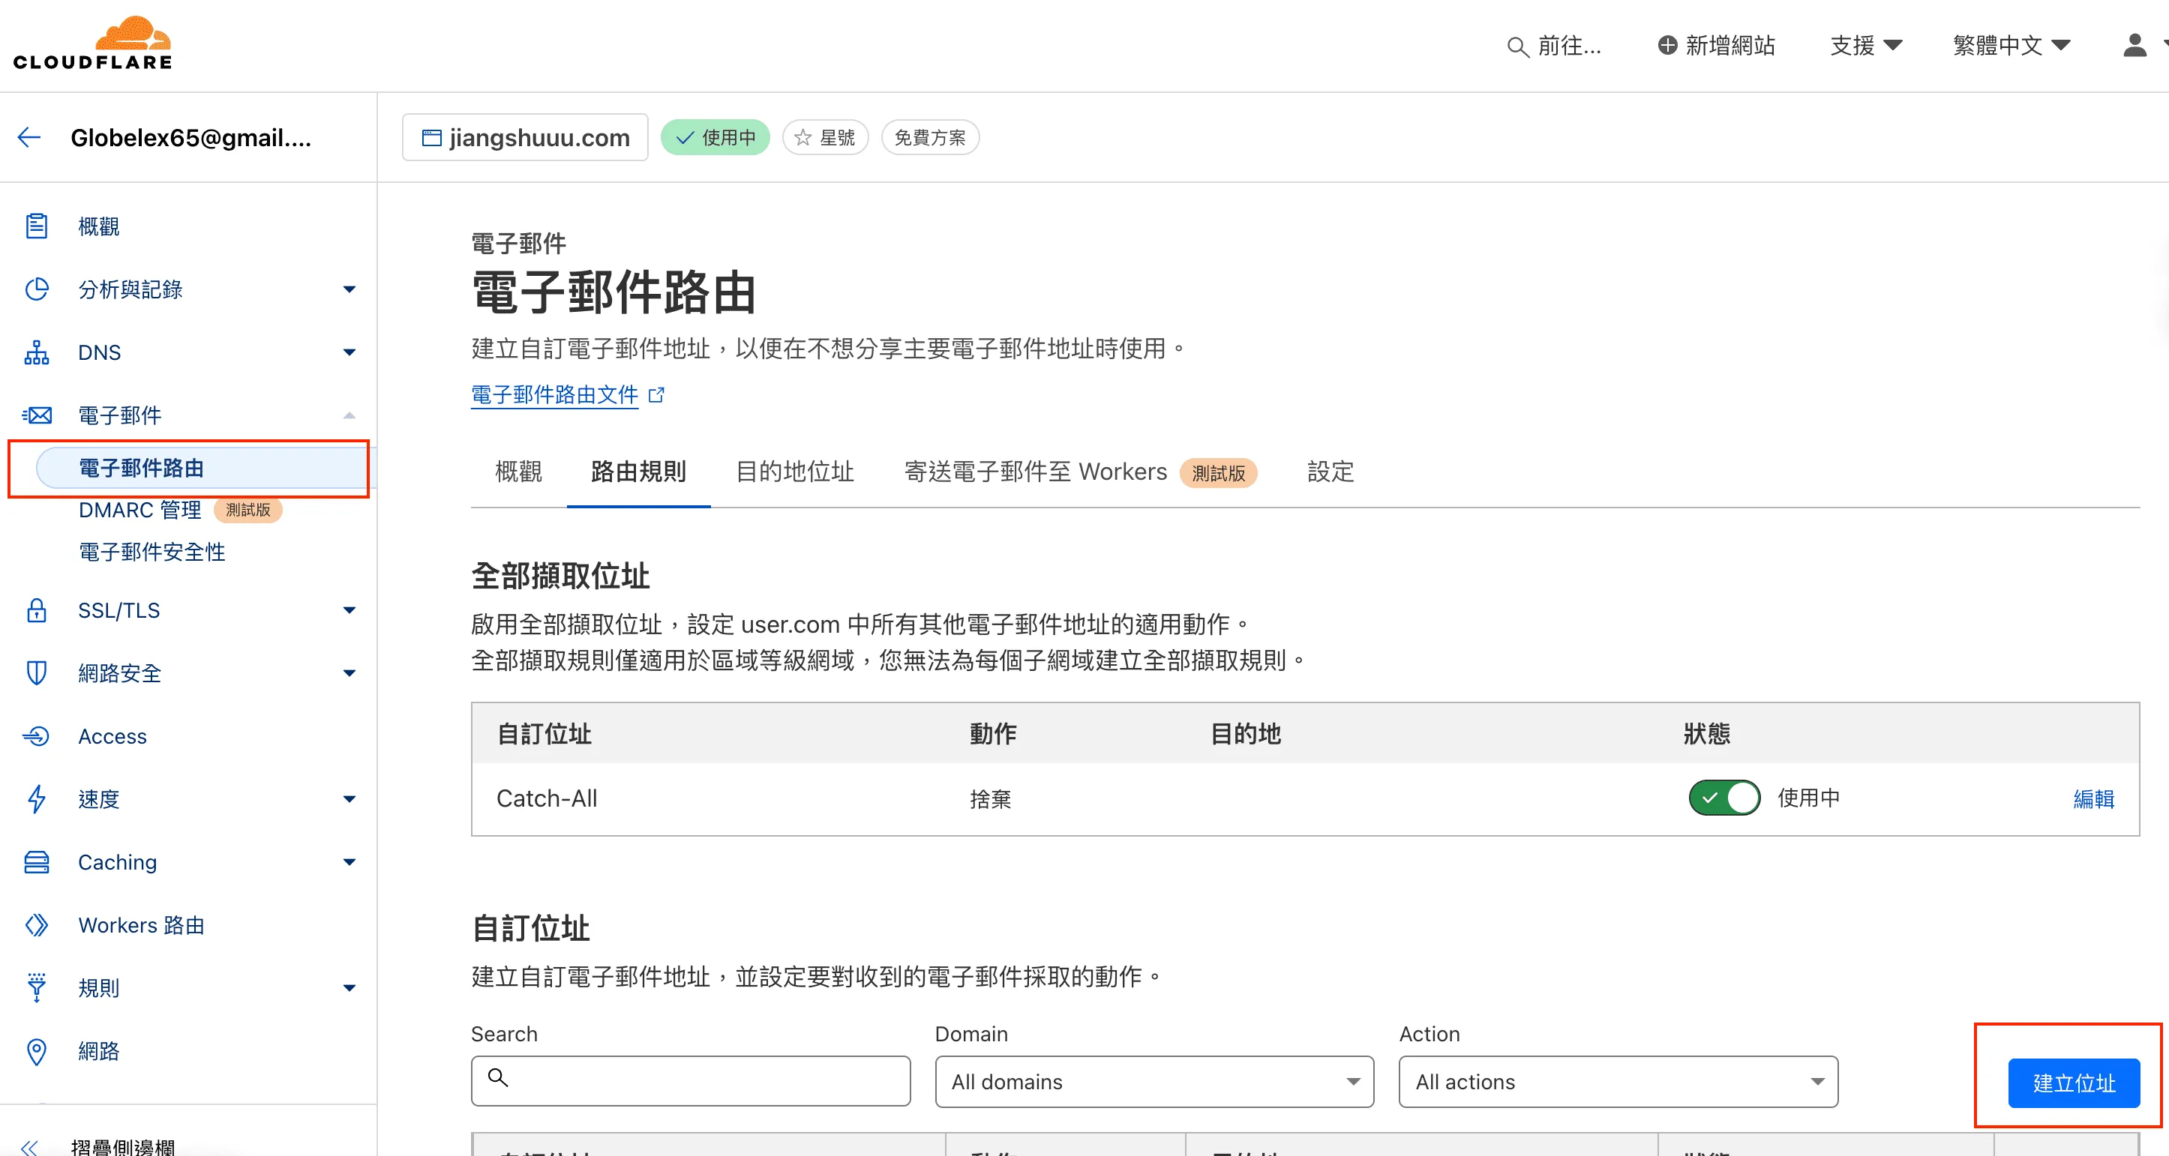Click the 捨棄 action cell
The width and height of the screenshot is (2169, 1156).
click(990, 798)
